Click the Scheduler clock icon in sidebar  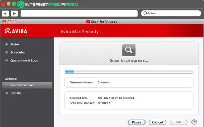[x=7, y=53]
